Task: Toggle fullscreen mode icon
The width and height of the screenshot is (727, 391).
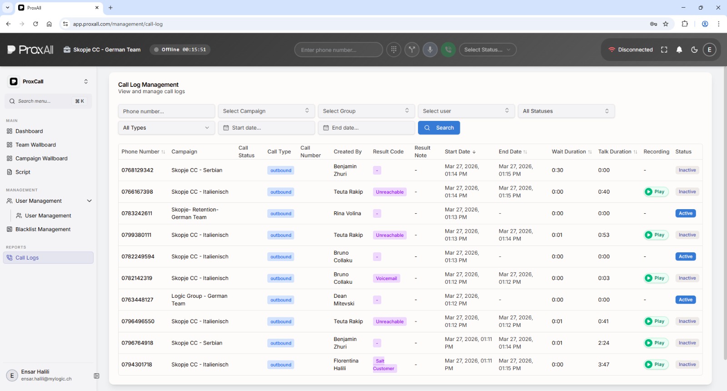Action: click(664, 50)
